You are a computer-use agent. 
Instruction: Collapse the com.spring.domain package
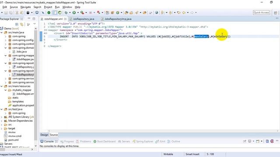click(6, 48)
